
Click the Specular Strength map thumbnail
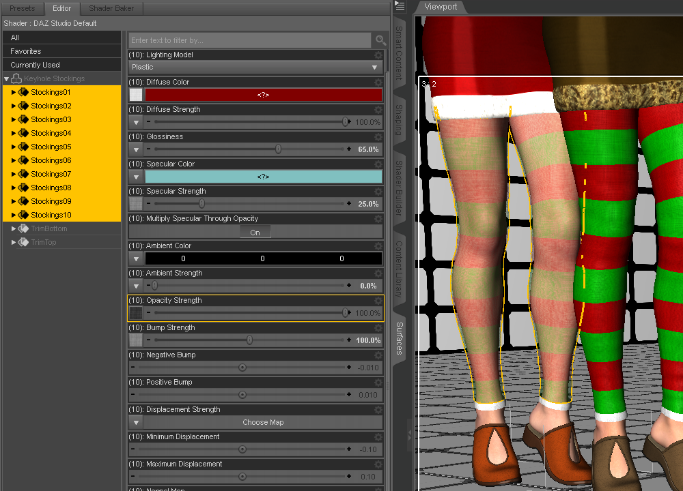(136, 203)
